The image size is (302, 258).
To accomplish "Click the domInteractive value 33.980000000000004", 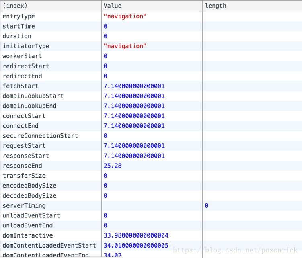I will tap(136, 235).
